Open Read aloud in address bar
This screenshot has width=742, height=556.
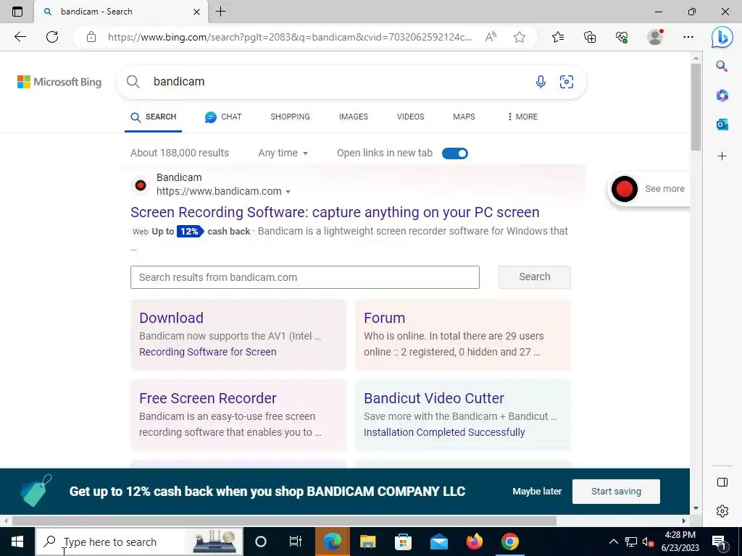point(491,37)
